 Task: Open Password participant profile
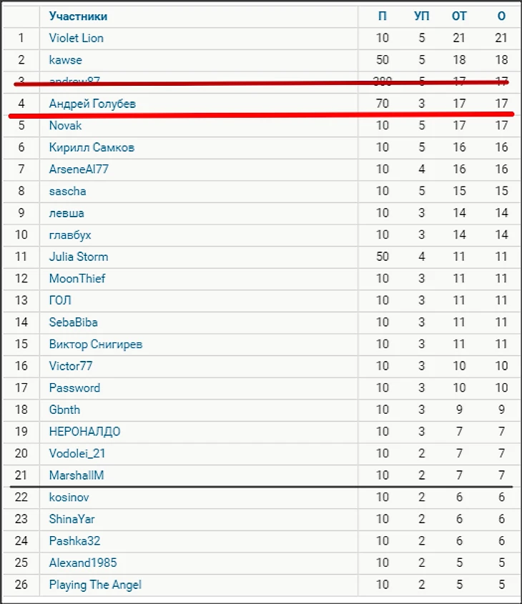coord(74,388)
